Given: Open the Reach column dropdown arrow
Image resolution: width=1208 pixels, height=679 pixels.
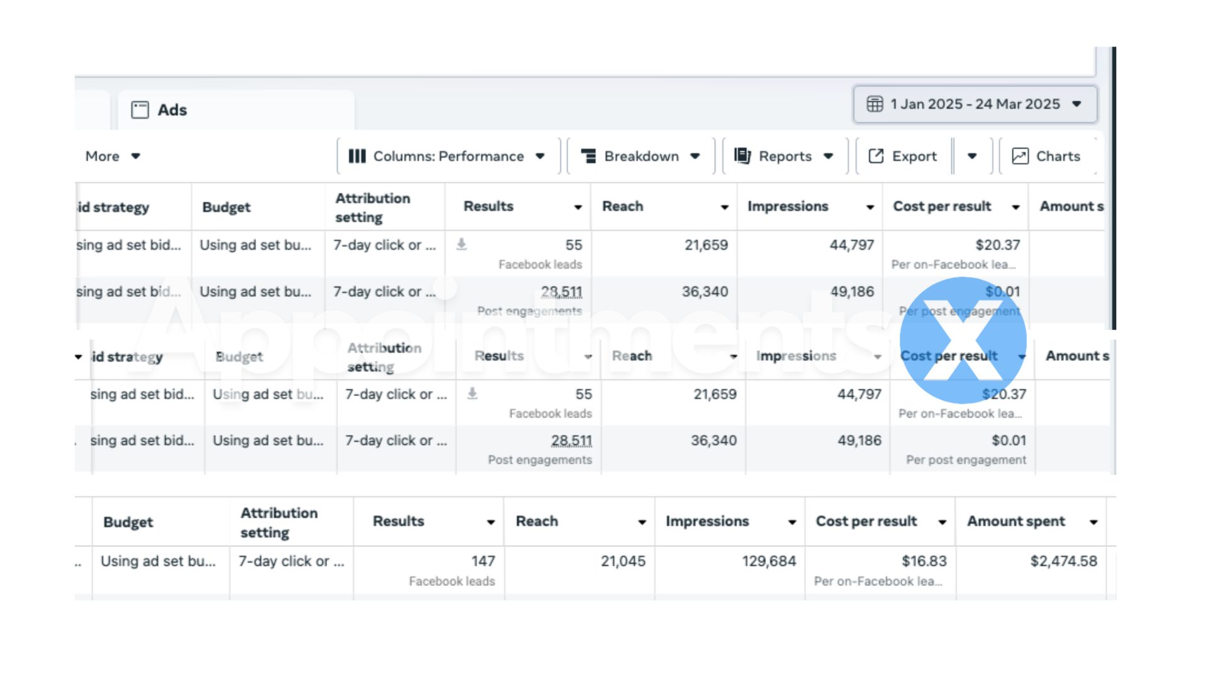Looking at the screenshot, I should pyautogui.click(x=724, y=206).
